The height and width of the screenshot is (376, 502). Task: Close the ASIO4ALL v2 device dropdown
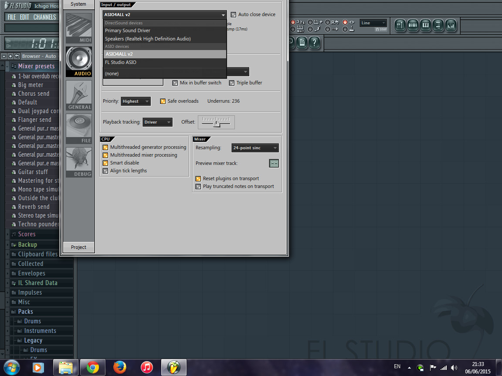[x=165, y=15]
